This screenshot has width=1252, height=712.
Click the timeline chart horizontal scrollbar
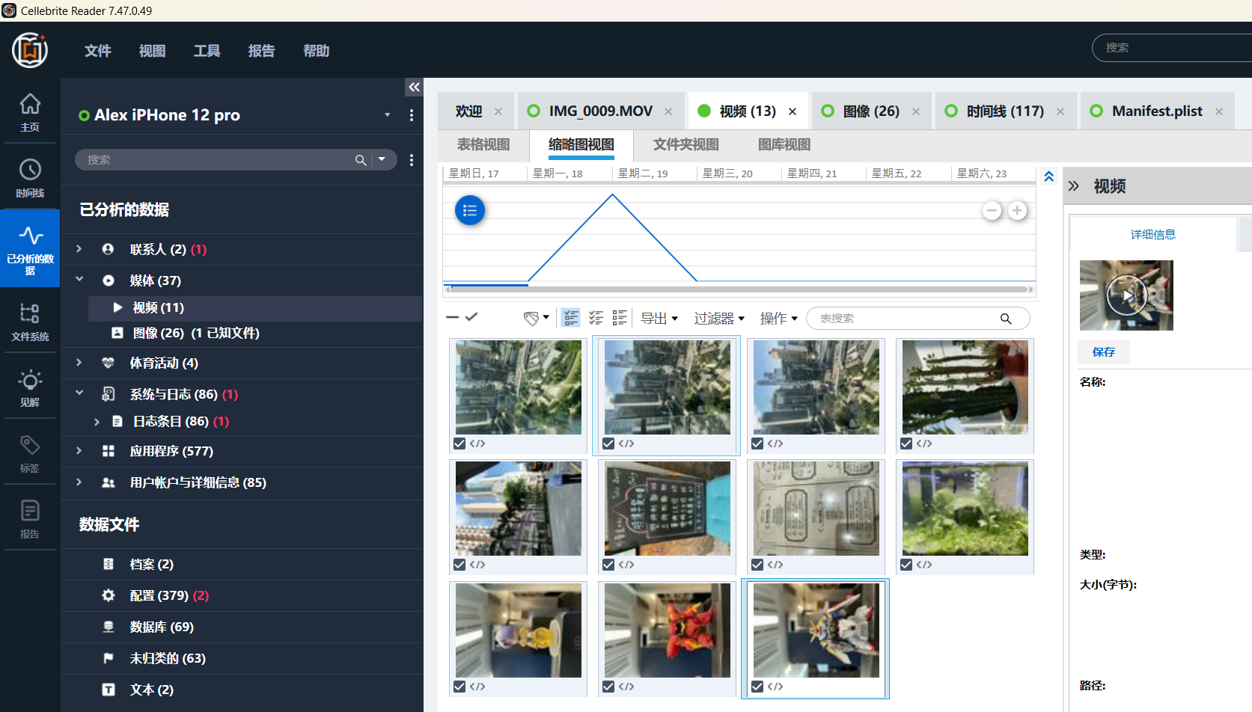pyautogui.click(x=739, y=289)
